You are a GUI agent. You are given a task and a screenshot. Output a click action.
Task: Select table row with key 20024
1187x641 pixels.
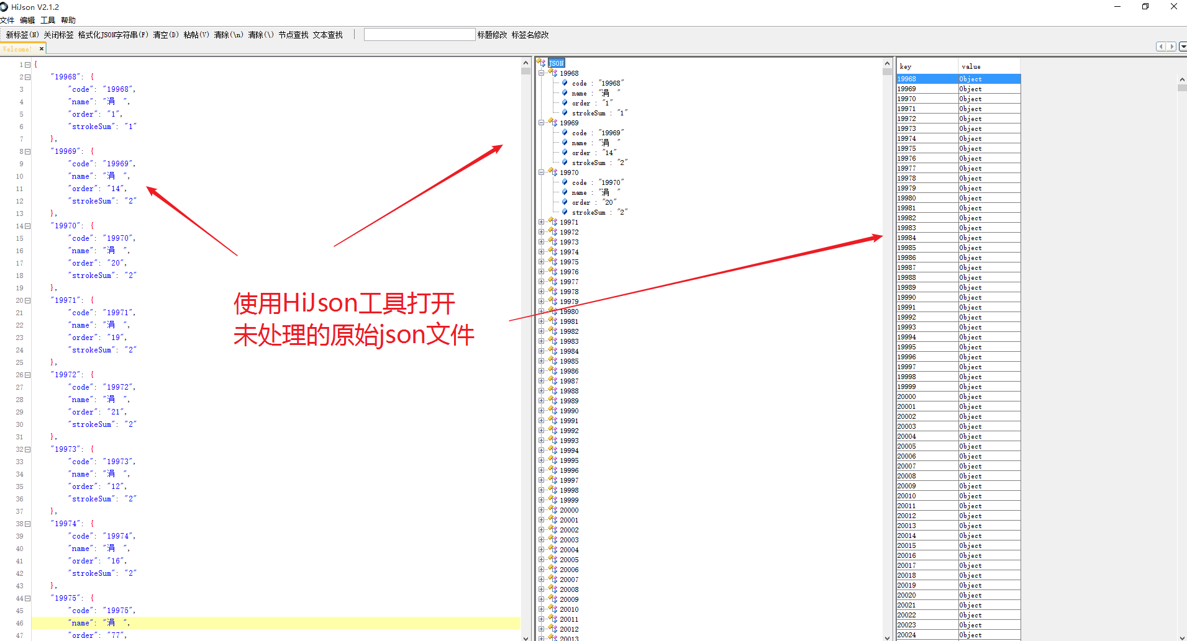point(958,635)
